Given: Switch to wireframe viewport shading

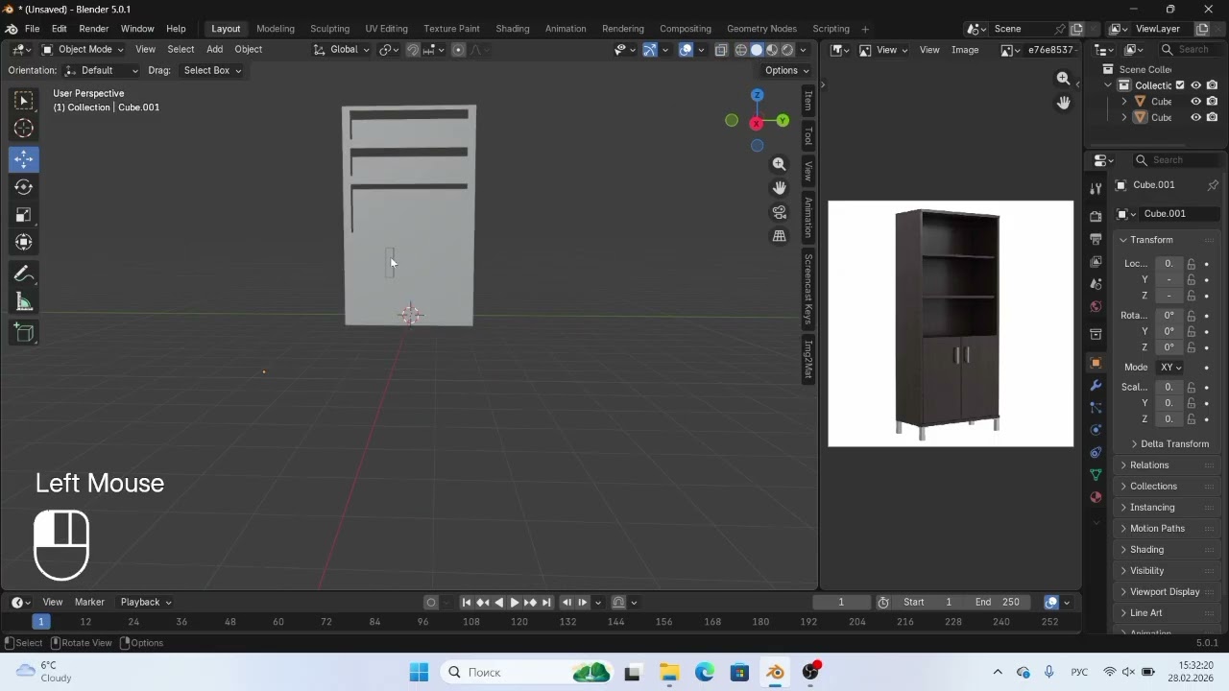Looking at the screenshot, I should pyautogui.click(x=741, y=50).
